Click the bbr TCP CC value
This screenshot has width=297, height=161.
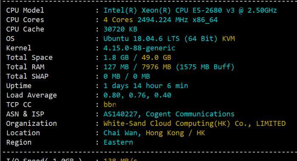point(109,105)
